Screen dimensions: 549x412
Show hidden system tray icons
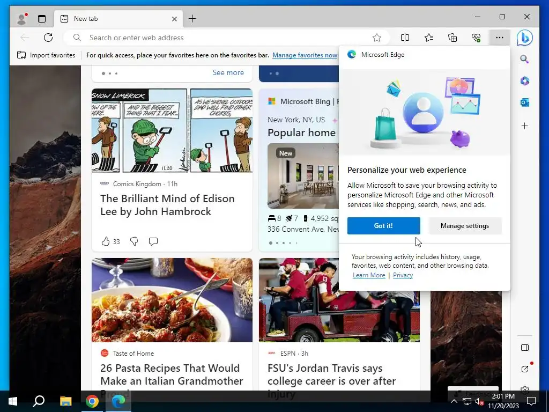pos(454,401)
